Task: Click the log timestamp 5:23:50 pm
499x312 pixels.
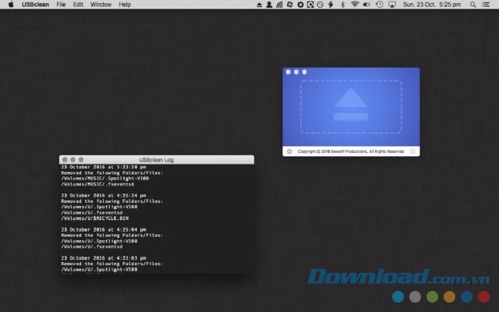Action: [x=104, y=167]
